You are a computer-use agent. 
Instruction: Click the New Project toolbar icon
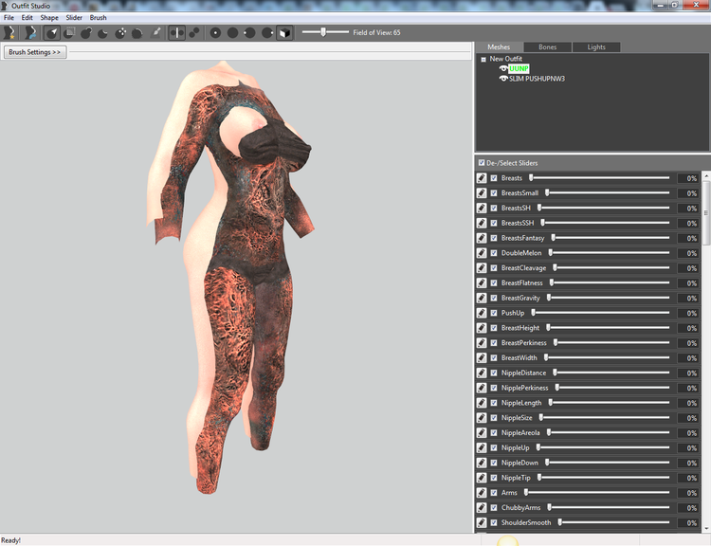pyautogui.click(x=9, y=32)
